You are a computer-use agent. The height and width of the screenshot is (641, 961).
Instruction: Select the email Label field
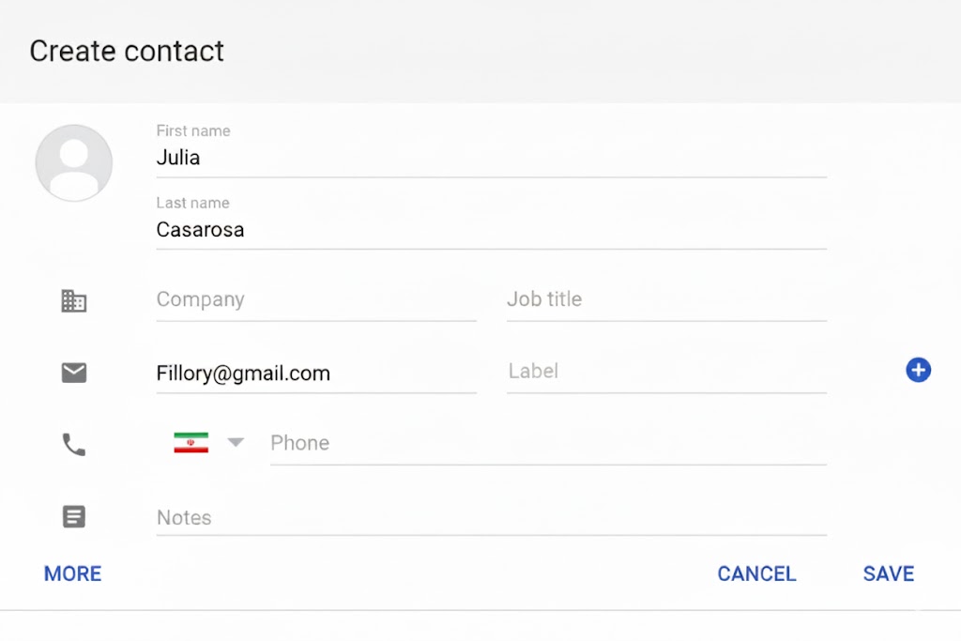pos(666,372)
